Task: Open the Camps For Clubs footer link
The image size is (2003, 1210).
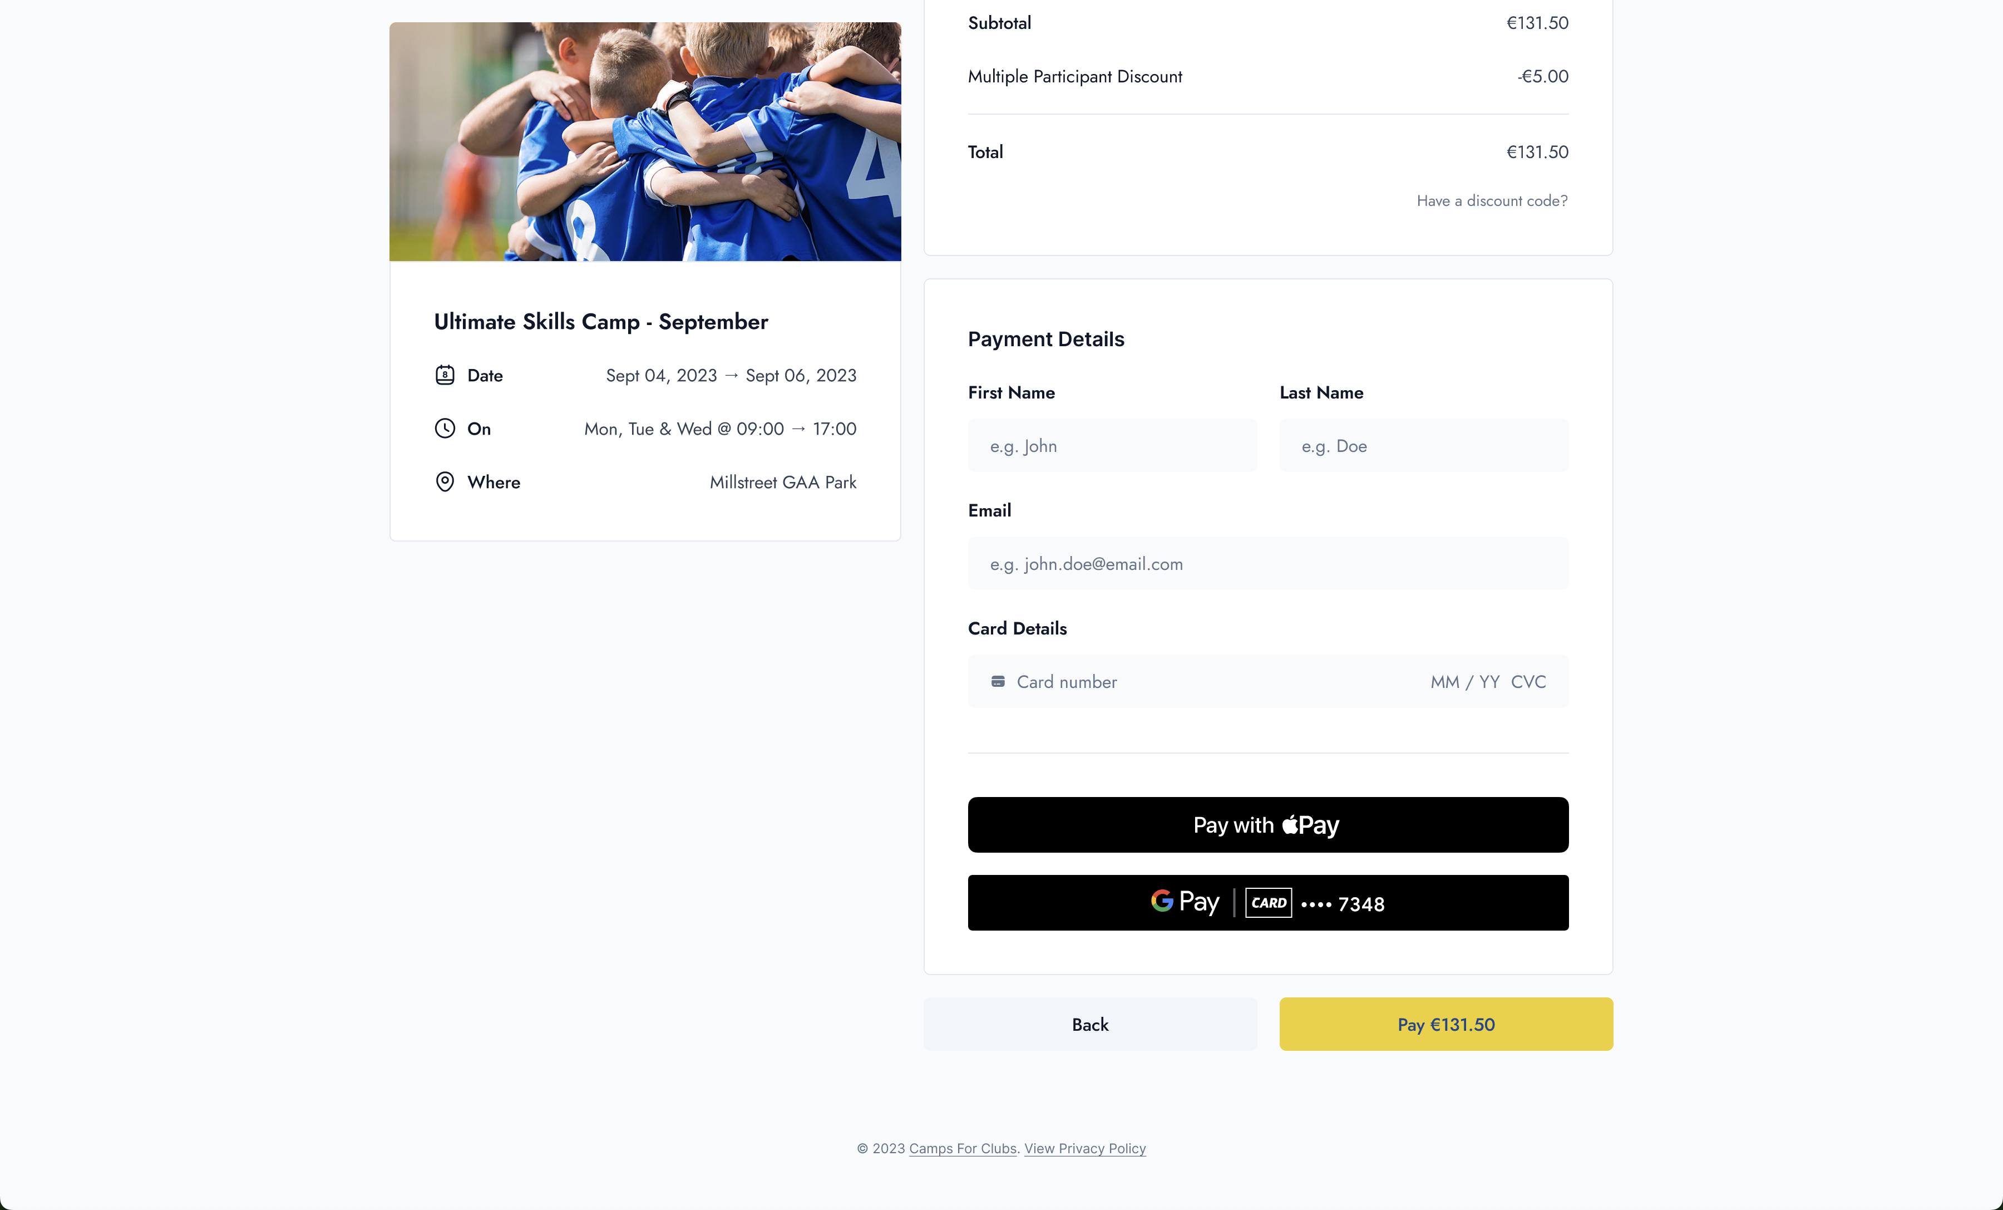Action: (963, 1148)
